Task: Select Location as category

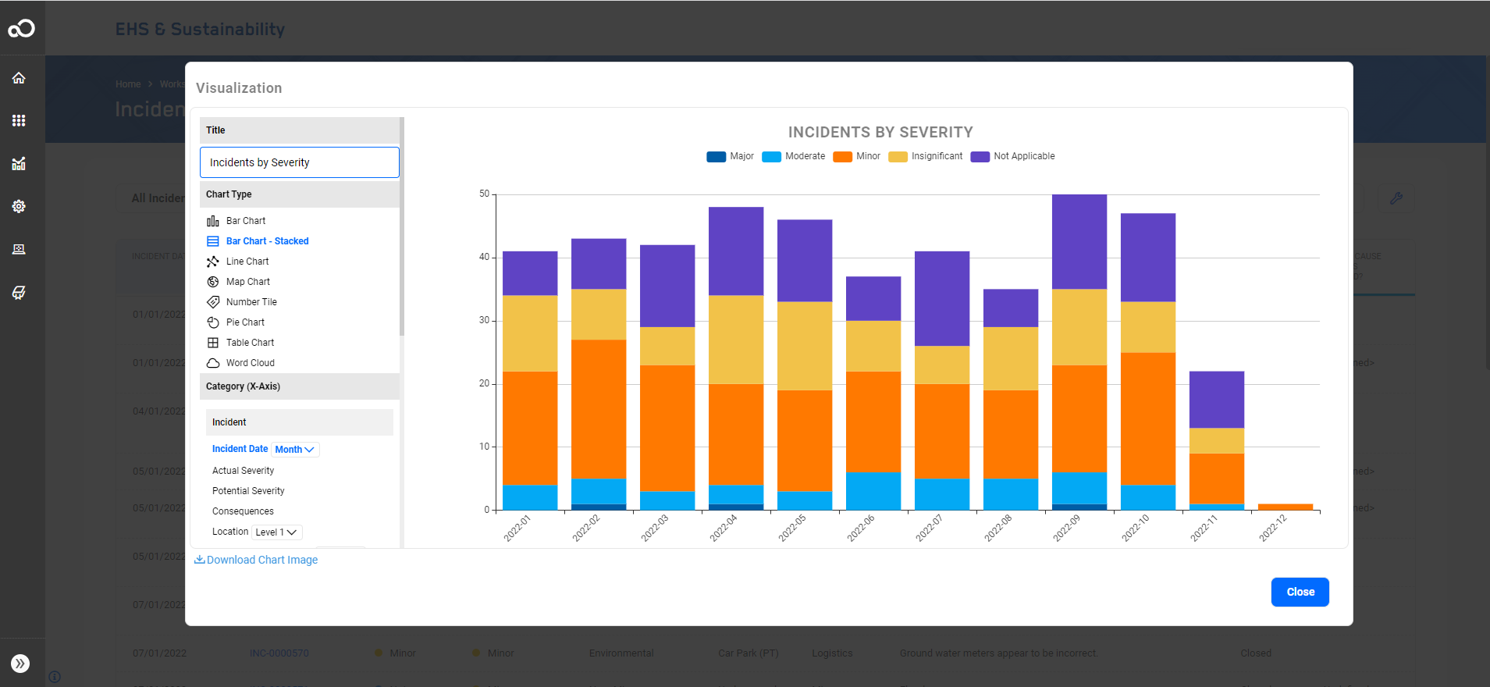Action: pos(230,532)
